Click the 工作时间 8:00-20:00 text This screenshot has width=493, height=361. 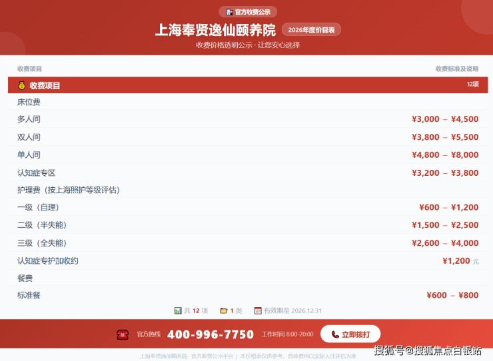tap(287, 334)
